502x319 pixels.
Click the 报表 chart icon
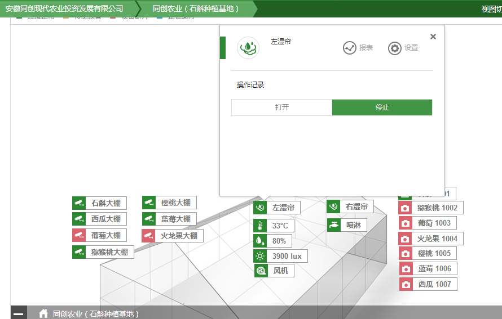349,48
